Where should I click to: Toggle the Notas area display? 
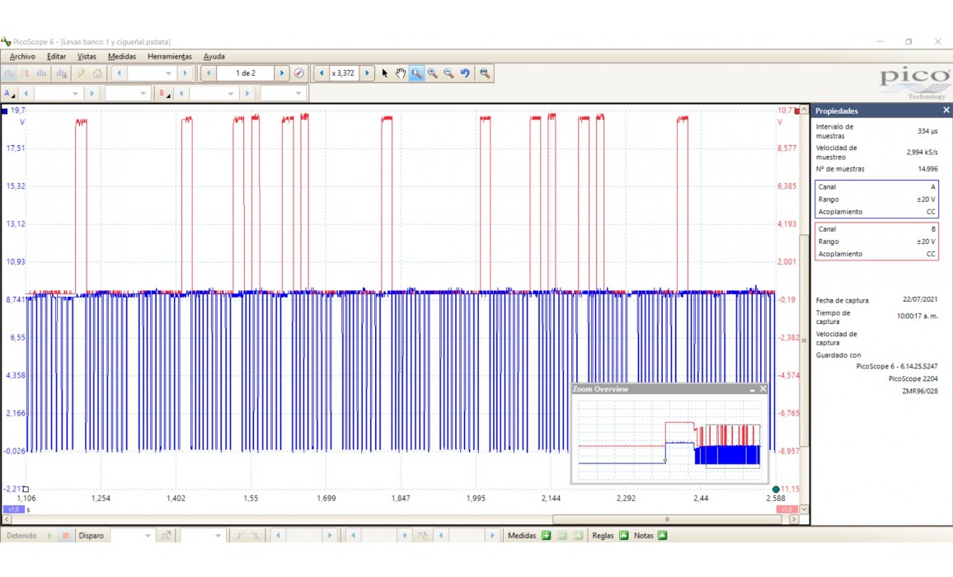(662, 536)
